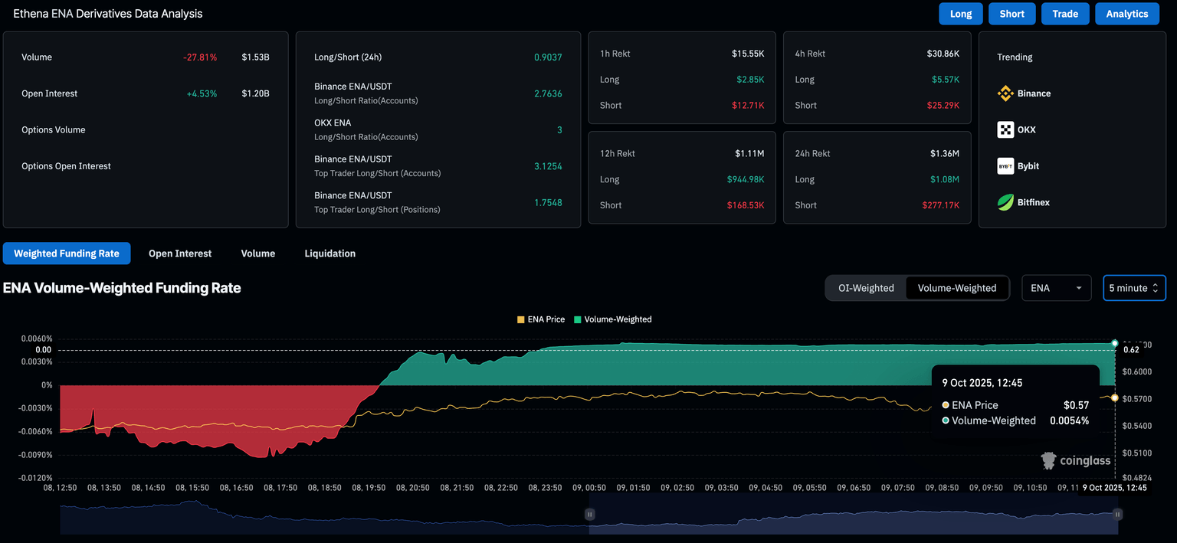Click the right range handle on the mini chart

[x=1118, y=515]
